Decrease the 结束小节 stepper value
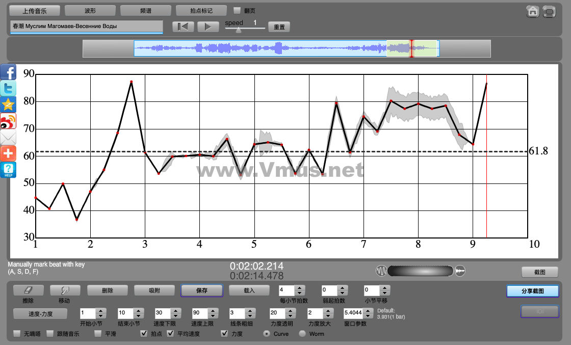Screen dimensions: 571x345 coord(139,316)
